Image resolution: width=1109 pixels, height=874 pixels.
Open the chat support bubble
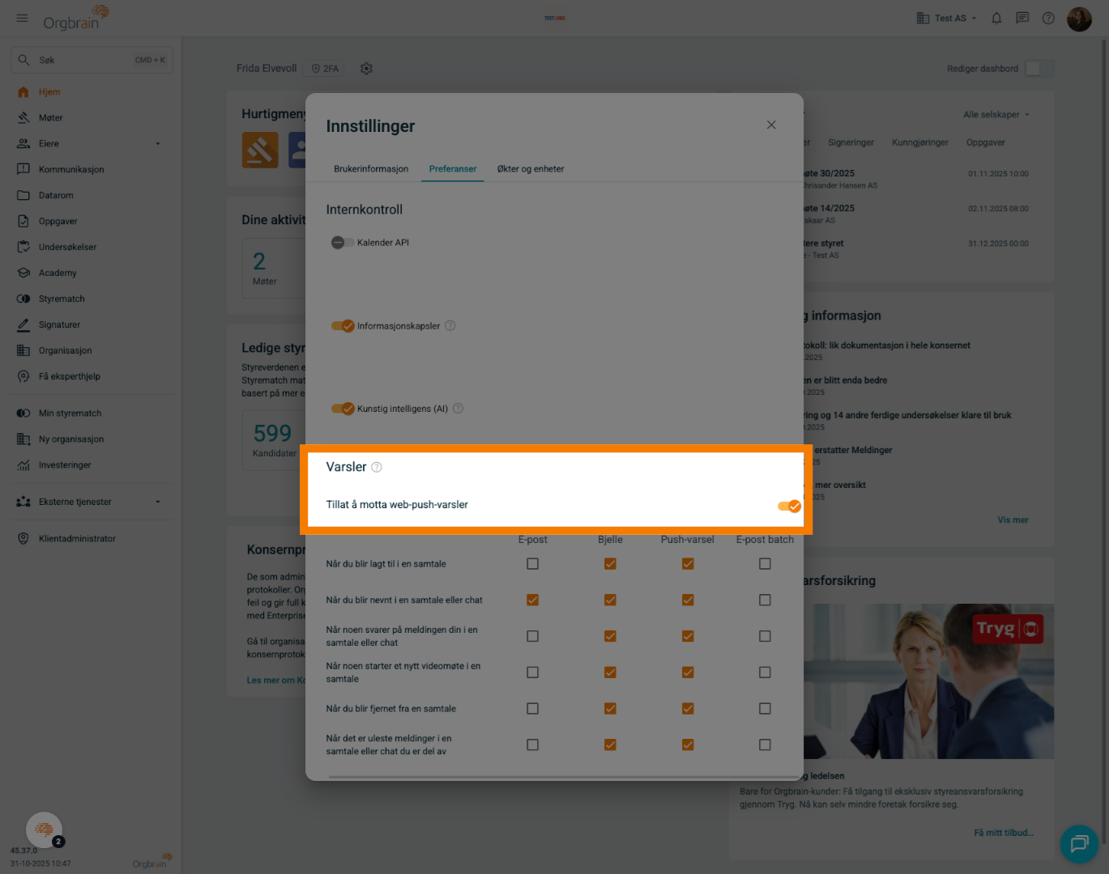[x=1079, y=844]
